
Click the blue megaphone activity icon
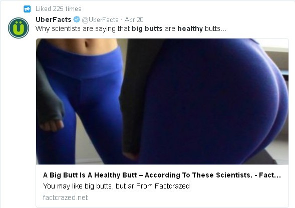27,9
